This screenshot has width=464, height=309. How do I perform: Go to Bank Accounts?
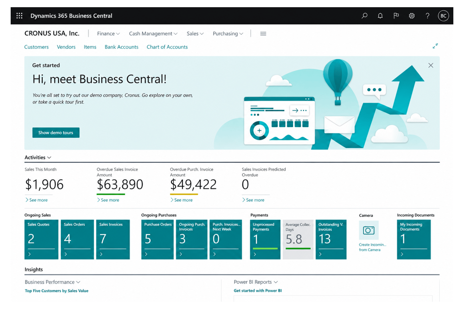pos(121,47)
